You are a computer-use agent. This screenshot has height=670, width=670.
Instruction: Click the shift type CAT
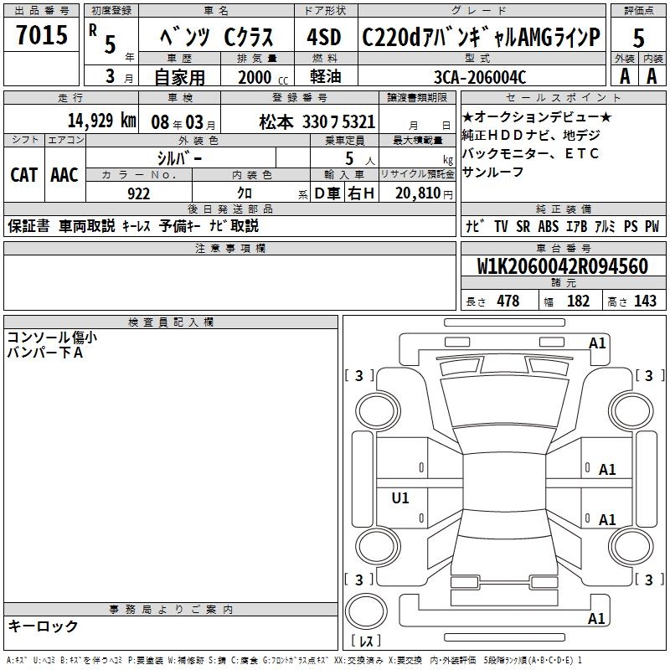click(x=24, y=175)
